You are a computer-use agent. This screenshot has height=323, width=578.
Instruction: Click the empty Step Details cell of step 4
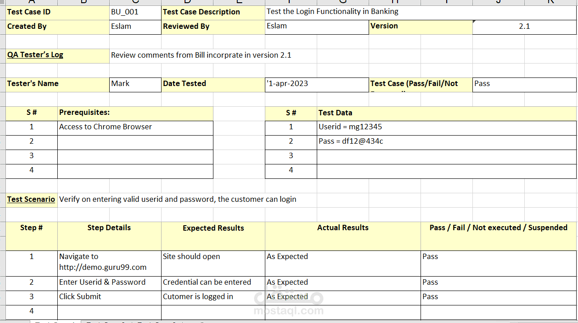109,312
